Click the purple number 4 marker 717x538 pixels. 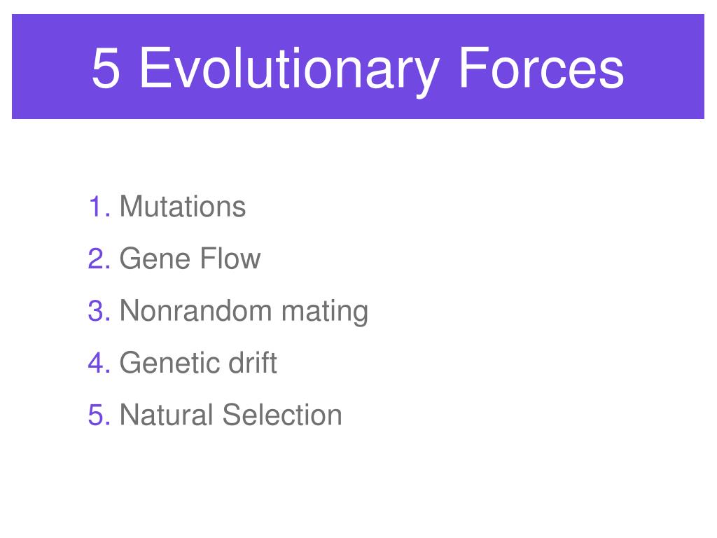click(99, 363)
